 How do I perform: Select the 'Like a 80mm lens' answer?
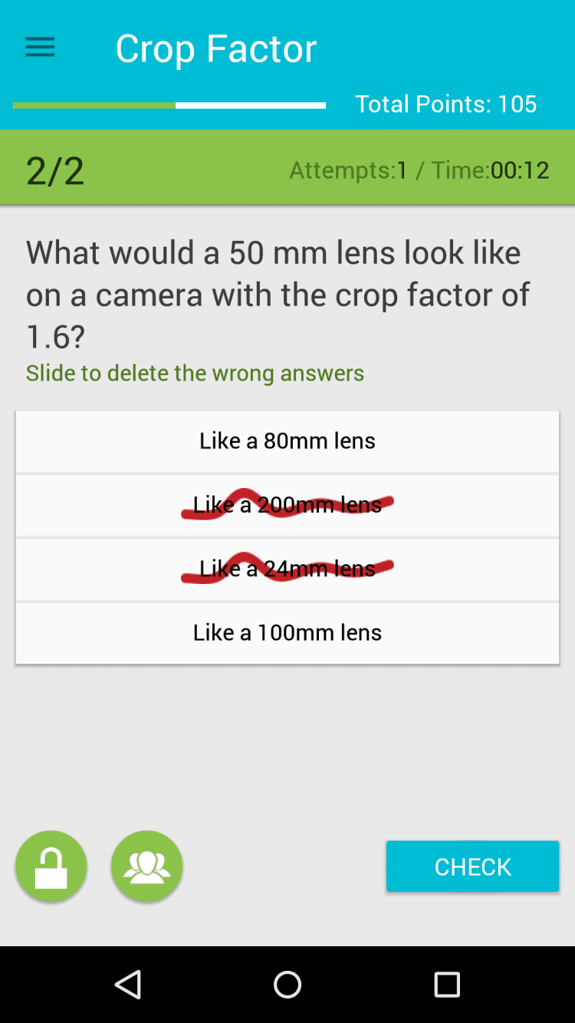click(x=287, y=441)
